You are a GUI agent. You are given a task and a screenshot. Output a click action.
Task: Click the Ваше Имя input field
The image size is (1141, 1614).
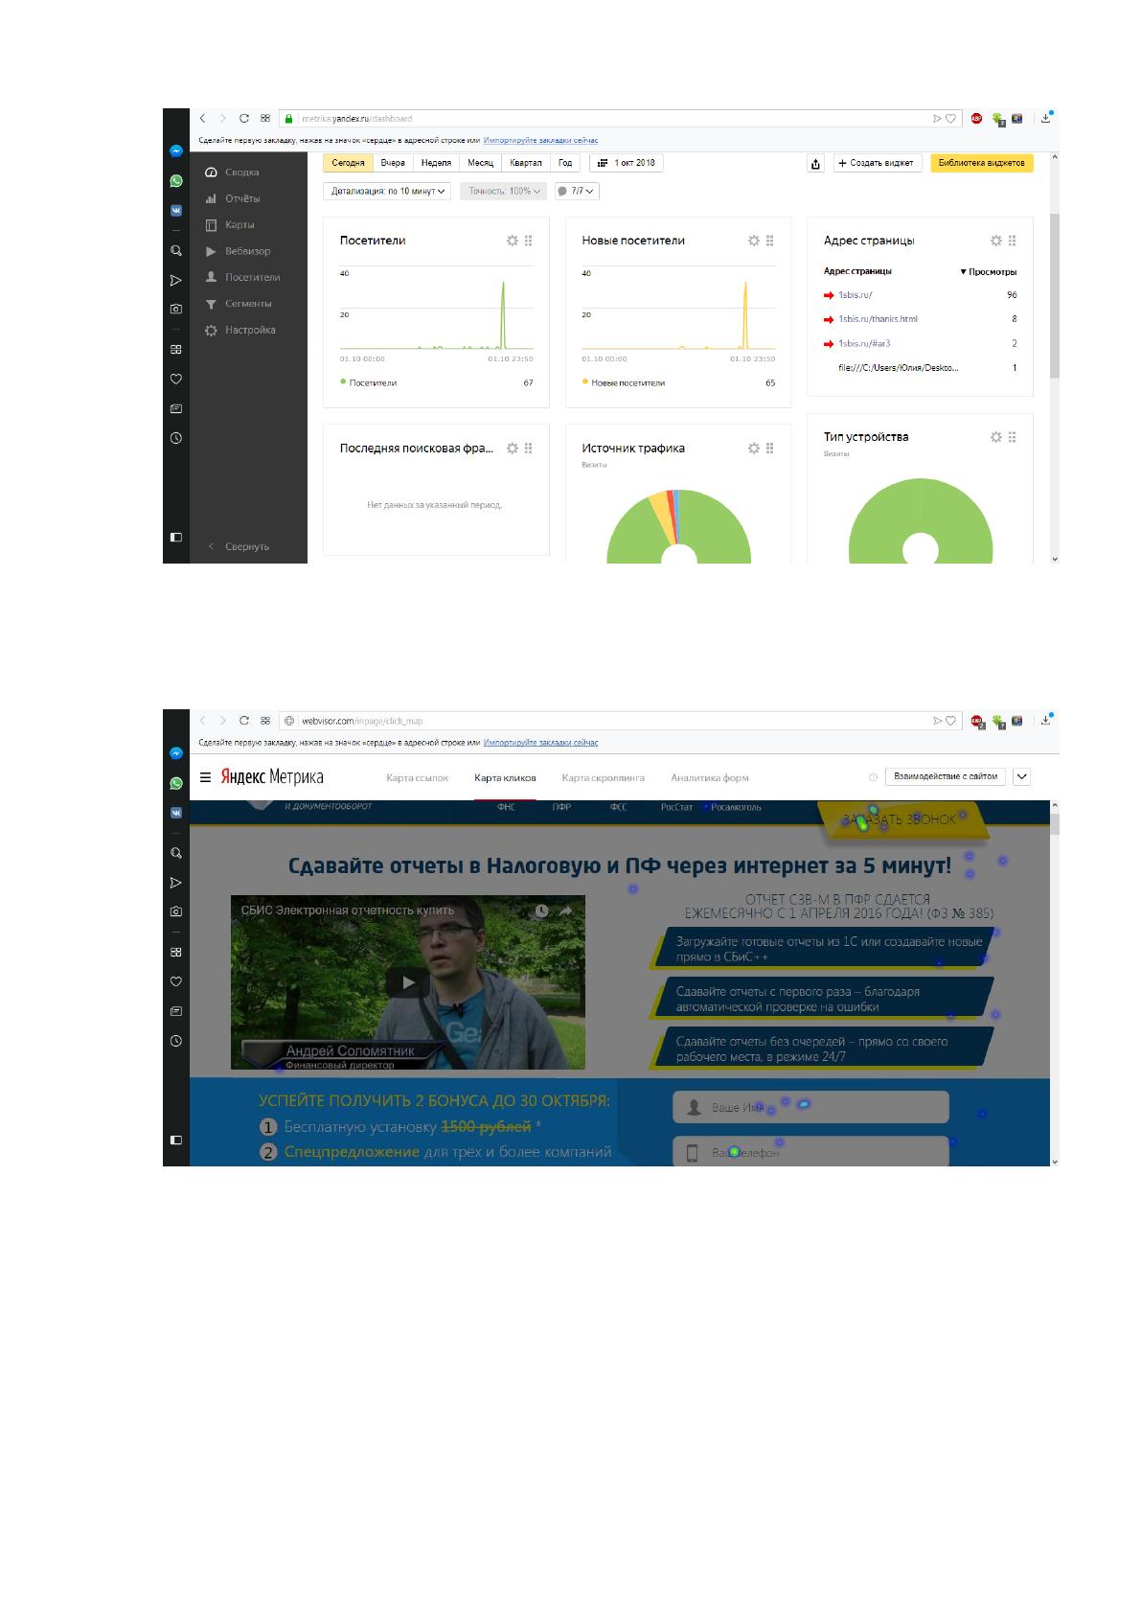810,1107
